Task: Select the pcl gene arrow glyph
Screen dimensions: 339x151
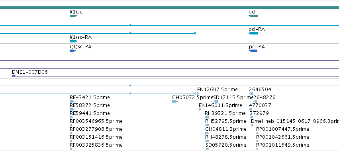Action: [253, 16]
